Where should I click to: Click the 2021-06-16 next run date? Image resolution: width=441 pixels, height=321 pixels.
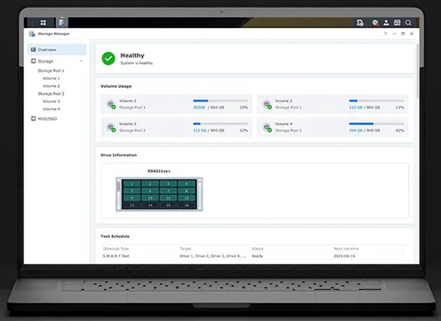[x=344, y=256]
